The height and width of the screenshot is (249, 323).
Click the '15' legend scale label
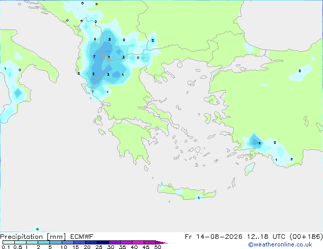coord(75,247)
